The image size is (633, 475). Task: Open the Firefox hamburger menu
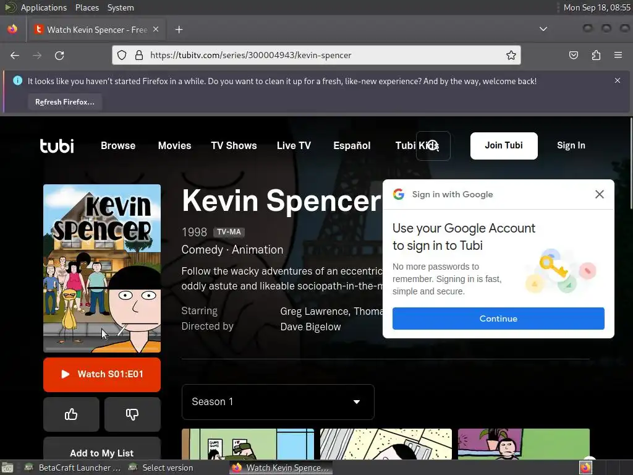pos(618,55)
